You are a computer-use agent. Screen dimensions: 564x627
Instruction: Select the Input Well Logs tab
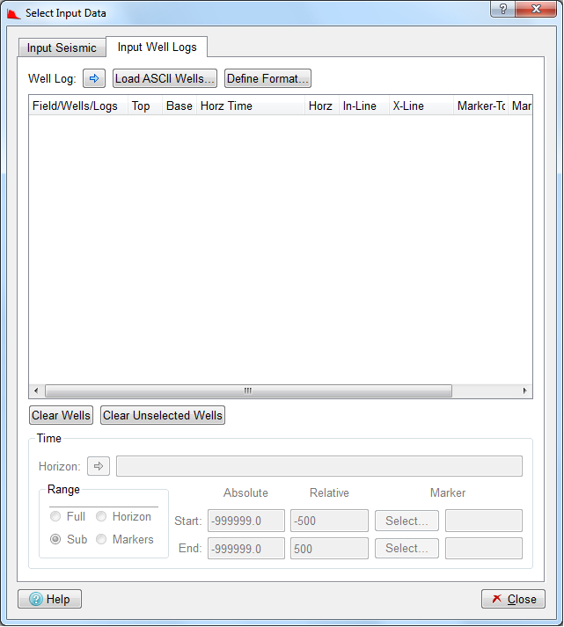coord(157,47)
